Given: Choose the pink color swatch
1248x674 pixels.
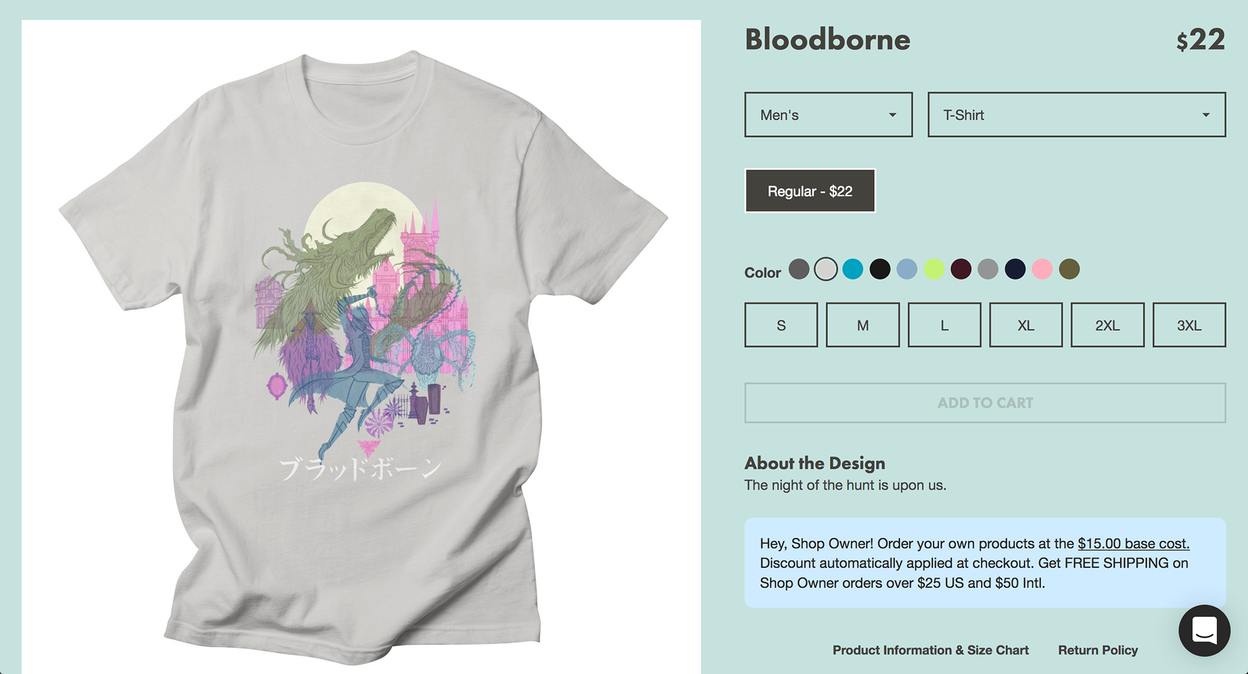Looking at the screenshot, I should [1042, 269].
